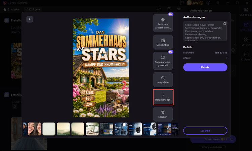The image size is (252, 151).
Task: Select the Outpainting tool
Action: 163,42
